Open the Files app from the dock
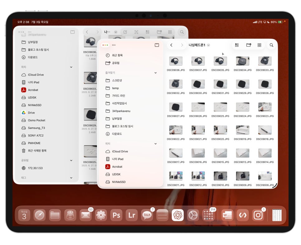The height and width of the screenshot is (245, 301). 55,215
